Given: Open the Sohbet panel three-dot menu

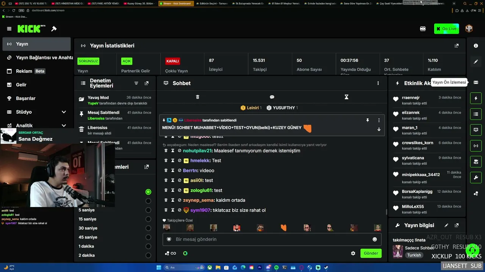Looking at the screenshot, I should (x=378, y=83).
